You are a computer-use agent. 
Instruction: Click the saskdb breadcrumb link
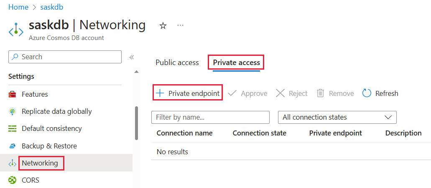tap(52, 7)
